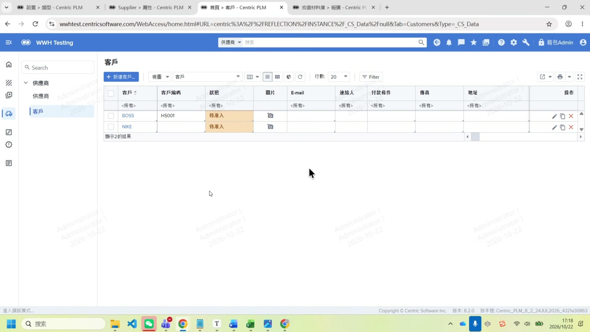This screenshot has width=590, height=332.
Task: Open the print options dropdown arrow
Action: pyautogui.click(x=569, y=77)
